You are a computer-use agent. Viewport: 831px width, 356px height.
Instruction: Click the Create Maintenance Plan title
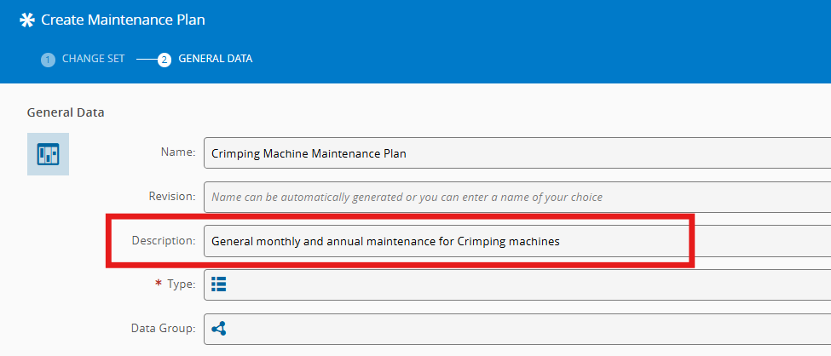[x=123, y=19]
